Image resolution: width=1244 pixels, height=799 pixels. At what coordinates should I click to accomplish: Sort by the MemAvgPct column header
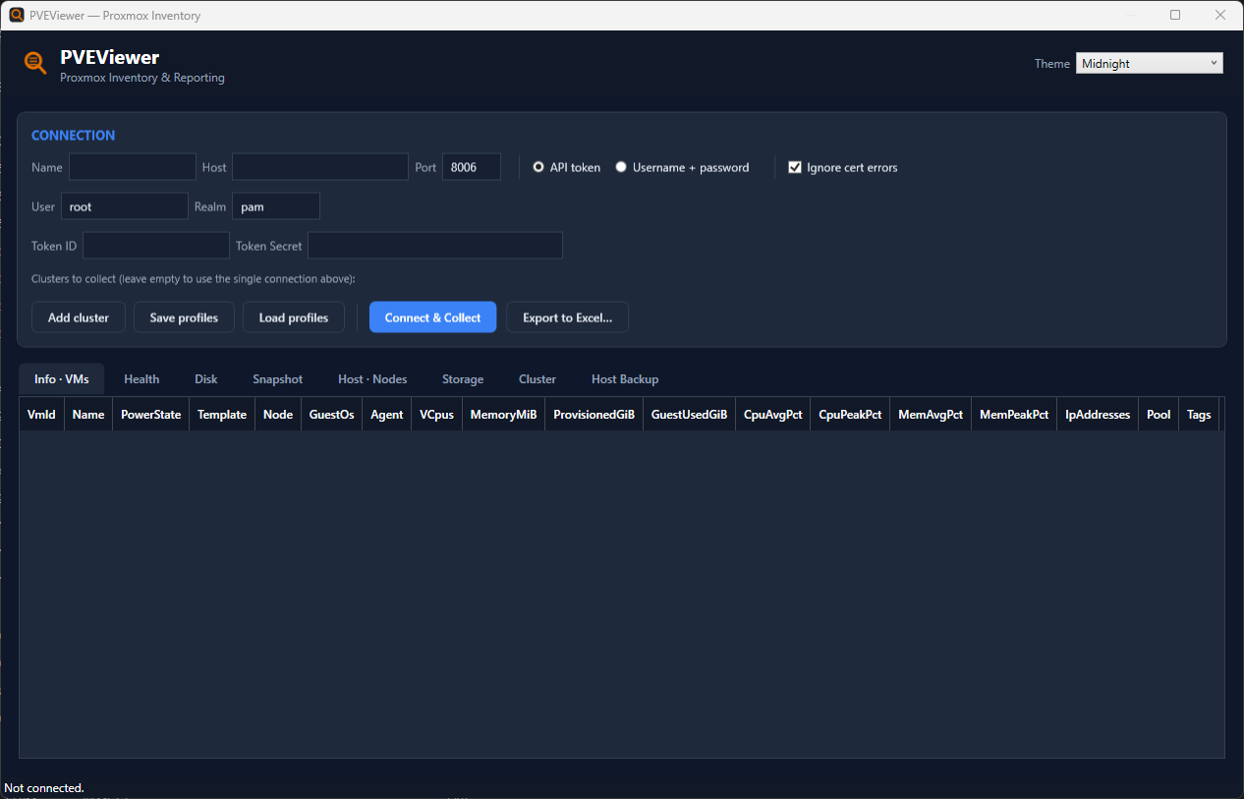pos(931,415)
